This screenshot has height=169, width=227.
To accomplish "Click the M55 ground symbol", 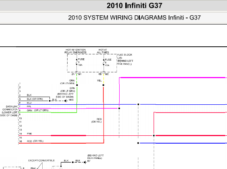I will tap(66, 101).
